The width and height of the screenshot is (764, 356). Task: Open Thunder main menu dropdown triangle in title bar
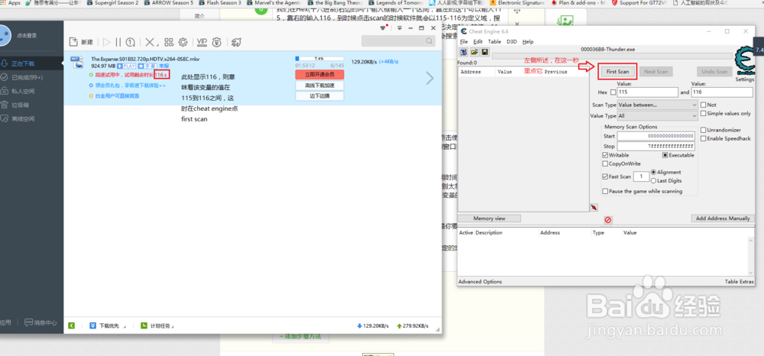point(400,28)
